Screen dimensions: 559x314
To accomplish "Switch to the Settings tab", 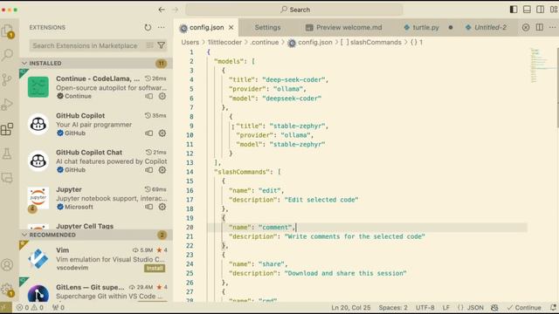I will (x=267, y=27).
